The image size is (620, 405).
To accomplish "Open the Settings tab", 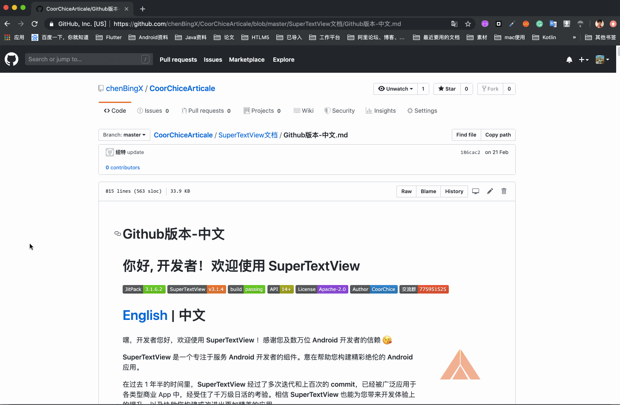I will (422, 111).
